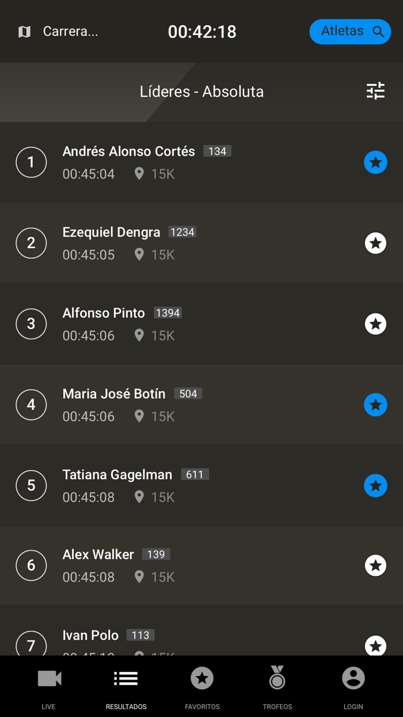View Tatiana Gagelman's result entry
This screenshot has width=403, height=717.
pyautogui.click(x=117, y=475)
